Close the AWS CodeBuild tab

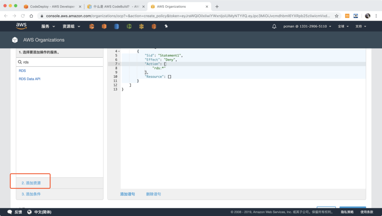point(144,7)
